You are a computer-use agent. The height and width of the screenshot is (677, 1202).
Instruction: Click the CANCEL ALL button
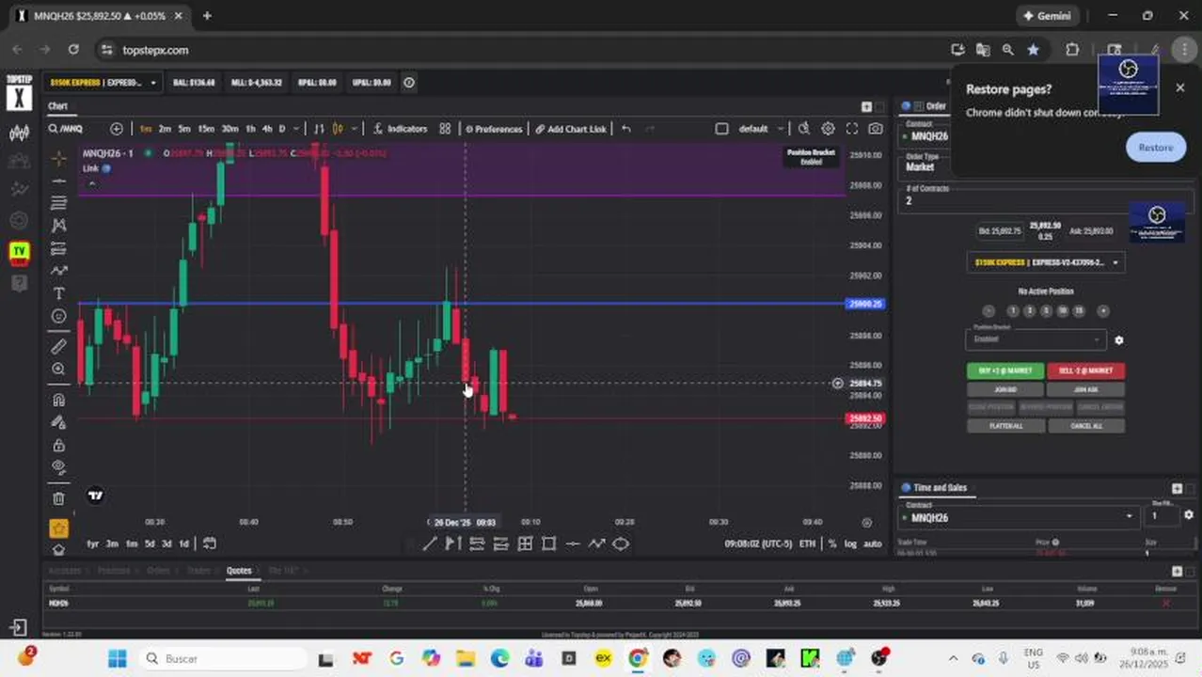click(1085, 426)
